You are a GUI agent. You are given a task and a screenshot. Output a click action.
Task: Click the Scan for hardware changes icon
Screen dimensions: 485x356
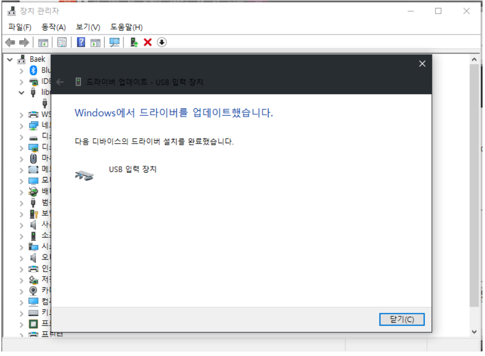(x=114, y=42)
